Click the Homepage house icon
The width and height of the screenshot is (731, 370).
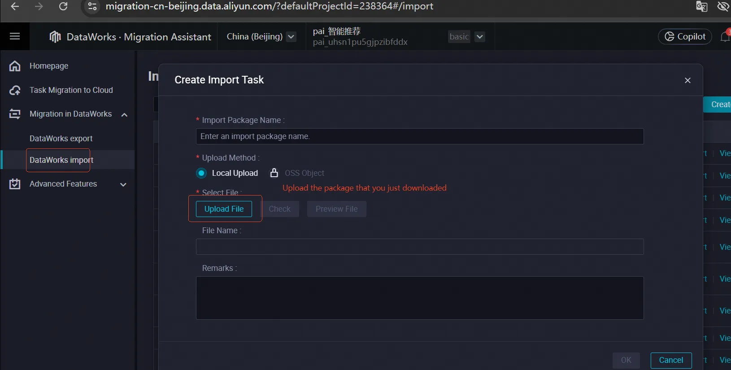(15, 66)
